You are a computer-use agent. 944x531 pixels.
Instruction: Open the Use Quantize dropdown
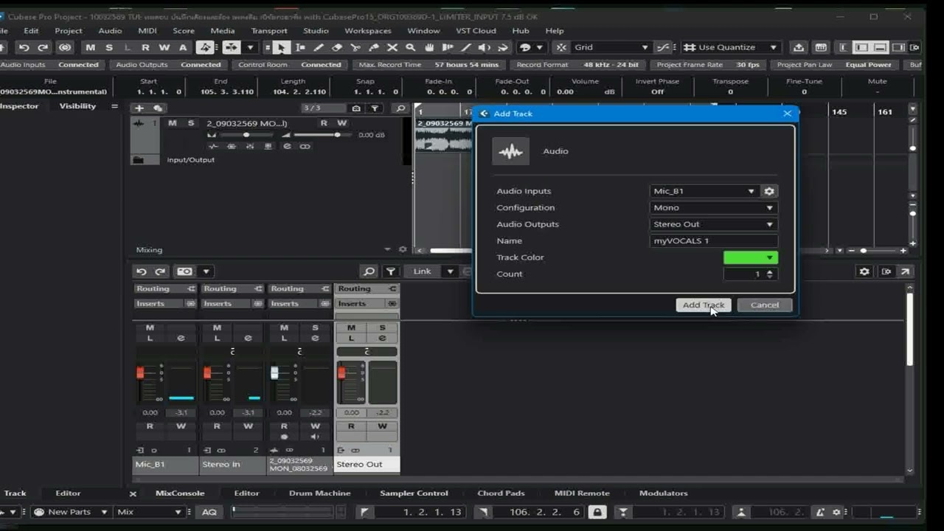730,47
